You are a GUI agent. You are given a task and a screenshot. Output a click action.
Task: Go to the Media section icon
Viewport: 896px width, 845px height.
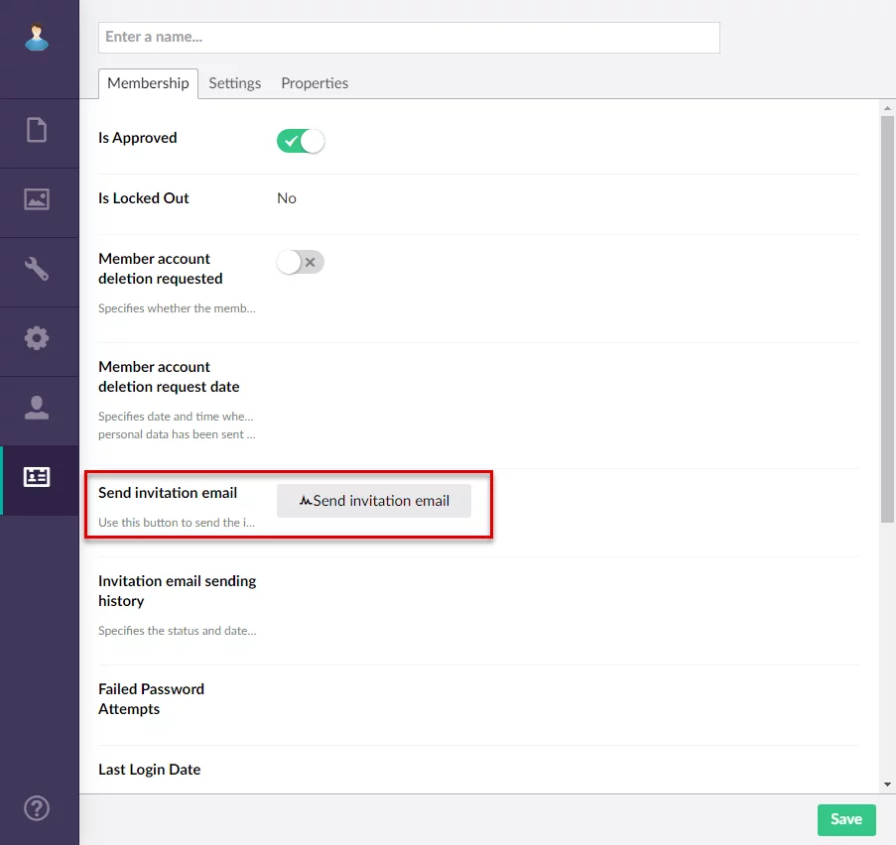coord(37,199)
